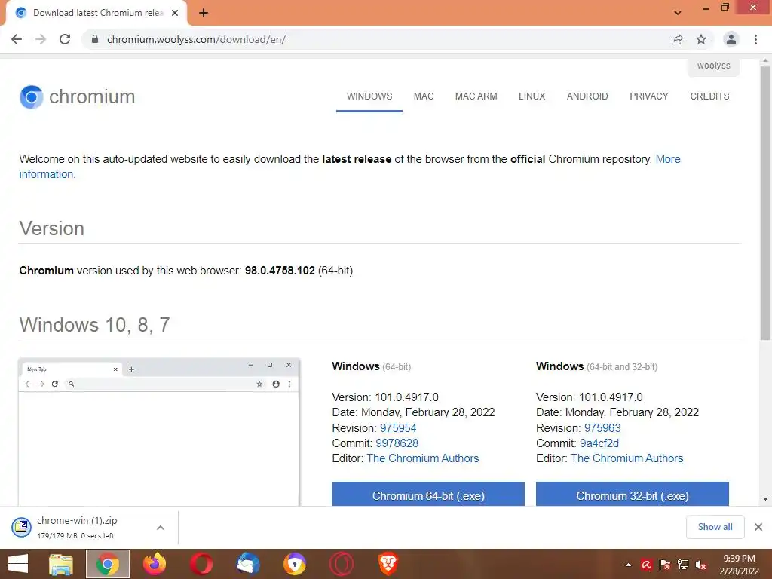Follow the More information link
This screenshot has height=579, width=772.
[668, 159]
